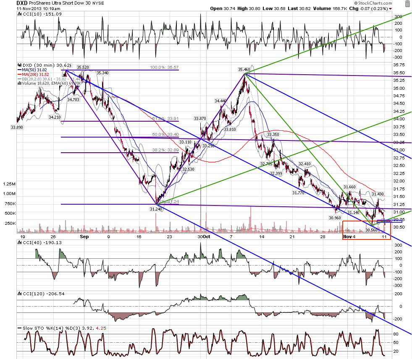Click the indicator icon beside CCI(40)
The width and height of the screenshot is (412, 359).
point(19,242)
